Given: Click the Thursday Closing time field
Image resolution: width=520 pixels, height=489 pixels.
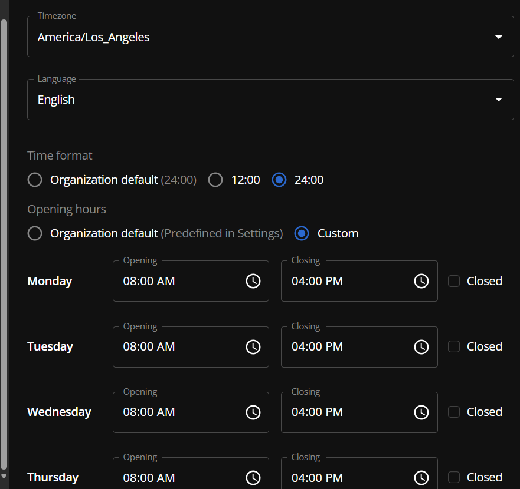Looking at the screenshot, I should point(359,474).
